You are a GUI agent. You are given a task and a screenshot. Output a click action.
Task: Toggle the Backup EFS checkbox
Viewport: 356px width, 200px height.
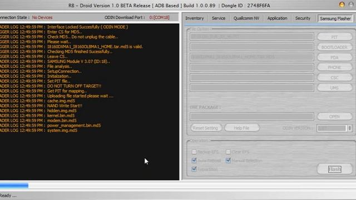[194, 152]
